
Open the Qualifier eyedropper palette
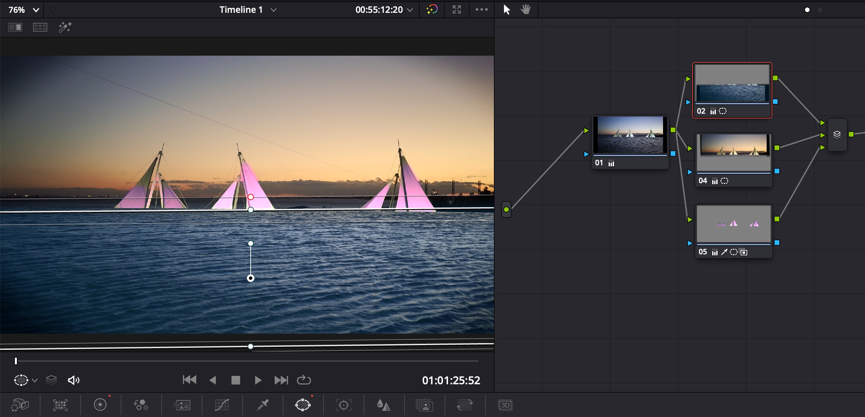(262, 405)
